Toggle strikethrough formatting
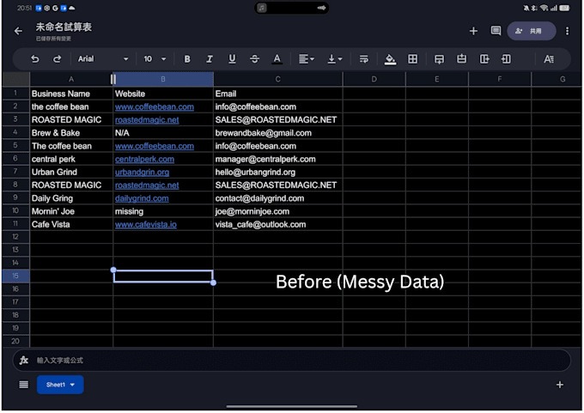584x413 pixels. pyautogui.click(x=254, y=59)
